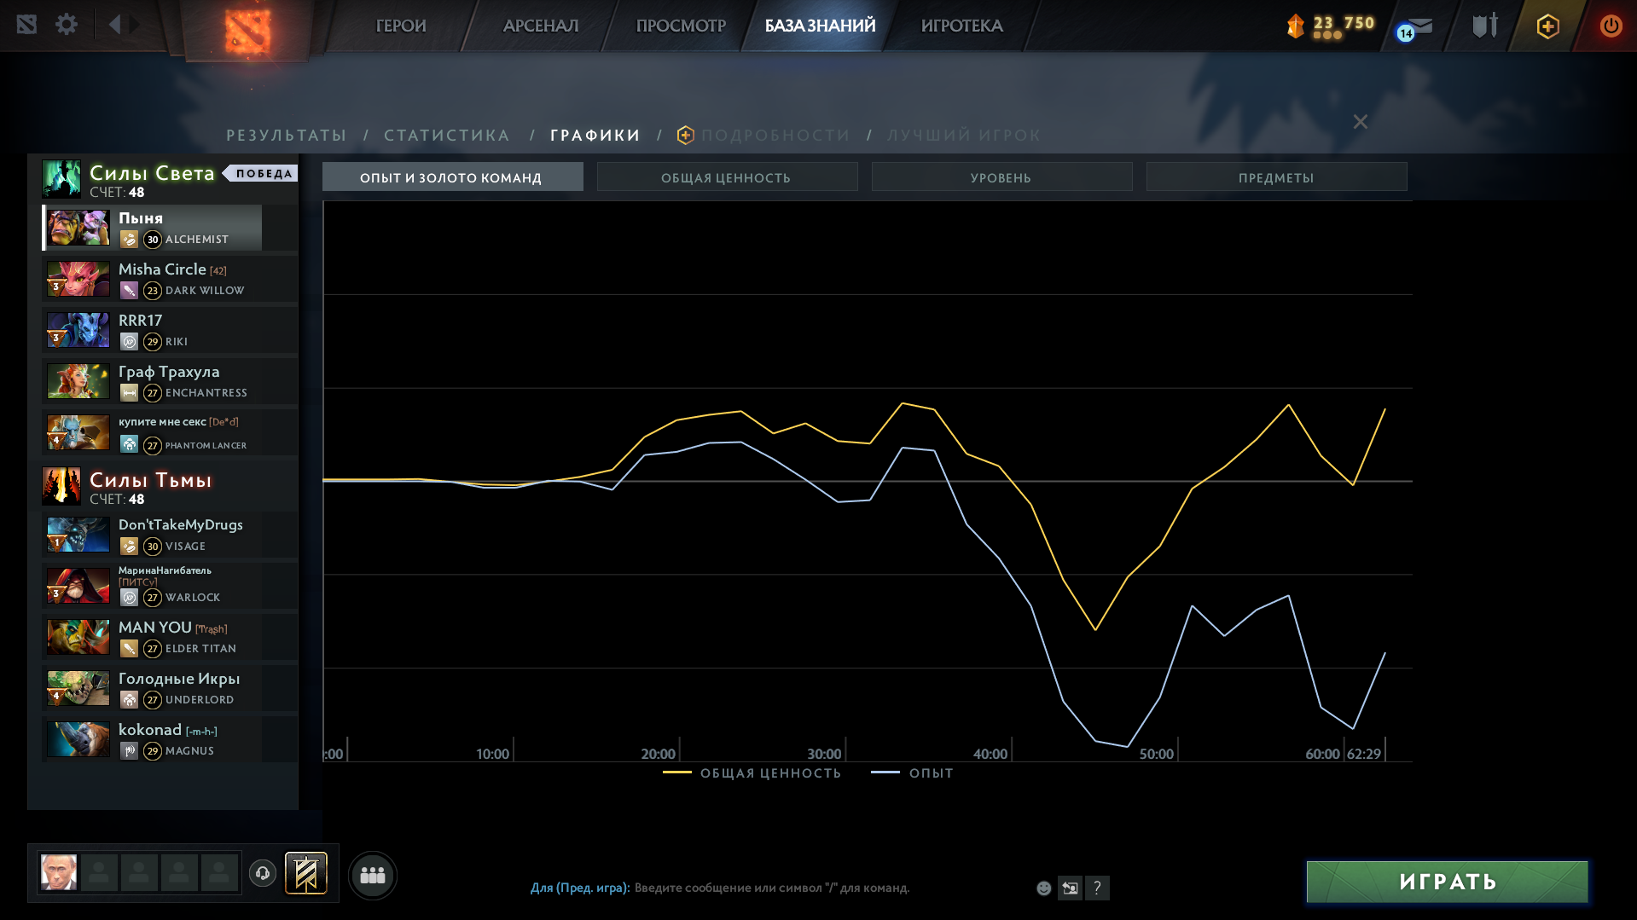Open the party group round icon

coord(373,875)
